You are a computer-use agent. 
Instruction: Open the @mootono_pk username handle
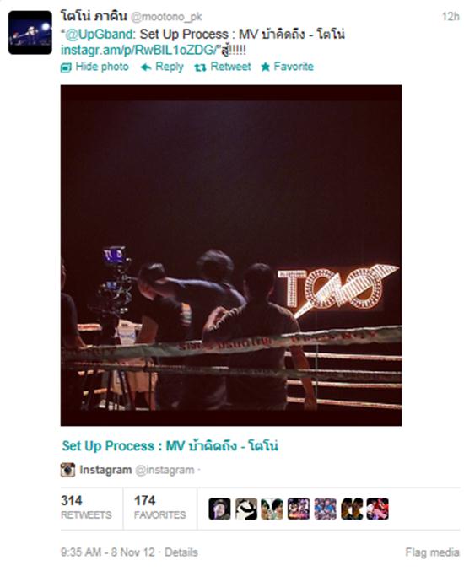166,17
